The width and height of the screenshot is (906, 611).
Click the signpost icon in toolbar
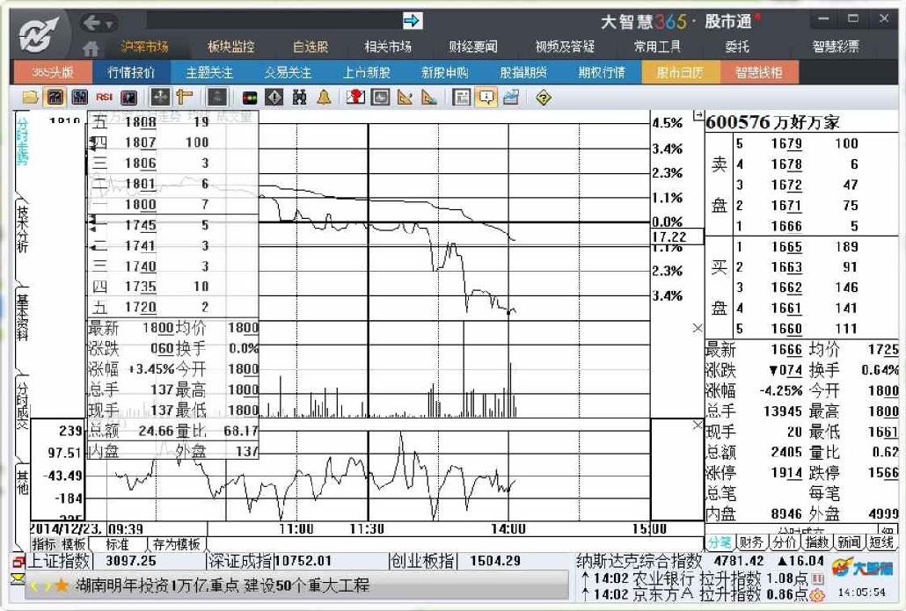click(x=185, y=97)
